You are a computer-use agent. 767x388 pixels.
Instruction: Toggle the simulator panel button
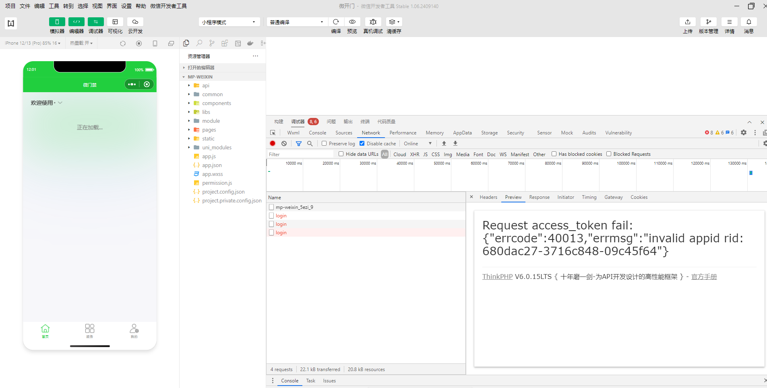click(x=57, y=22)
